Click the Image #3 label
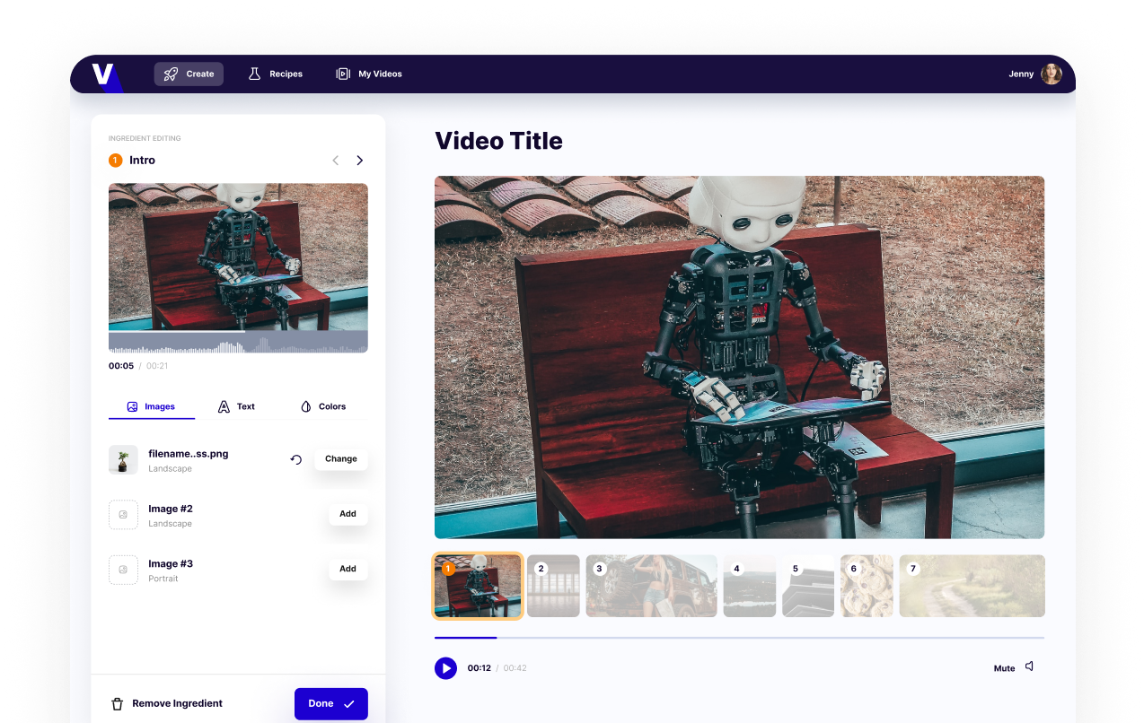Image resolution: width=1144 pixels, height=723 pixels. point(171,563)
